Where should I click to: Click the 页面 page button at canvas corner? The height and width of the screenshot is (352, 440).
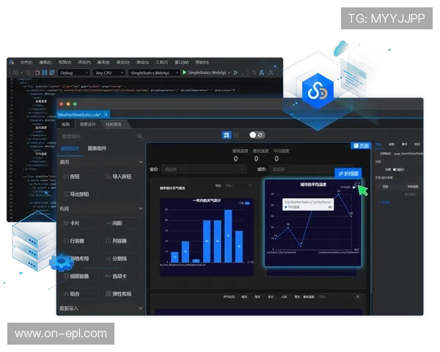361,146
